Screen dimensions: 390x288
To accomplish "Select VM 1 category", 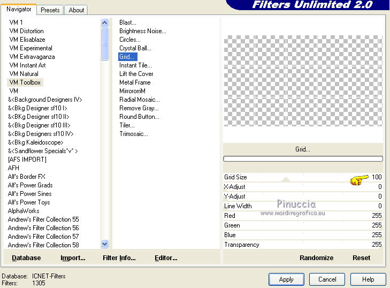I will click(x=16, y=22).
